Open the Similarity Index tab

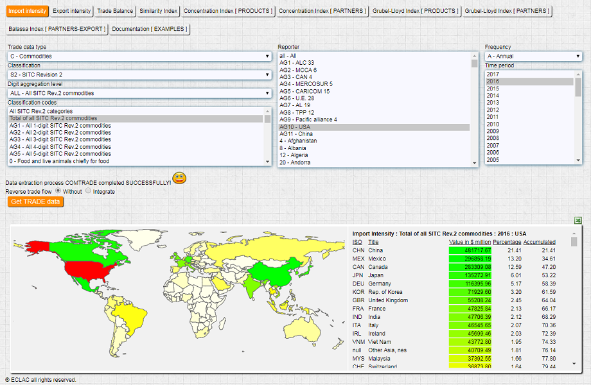(x=158, y=11)
